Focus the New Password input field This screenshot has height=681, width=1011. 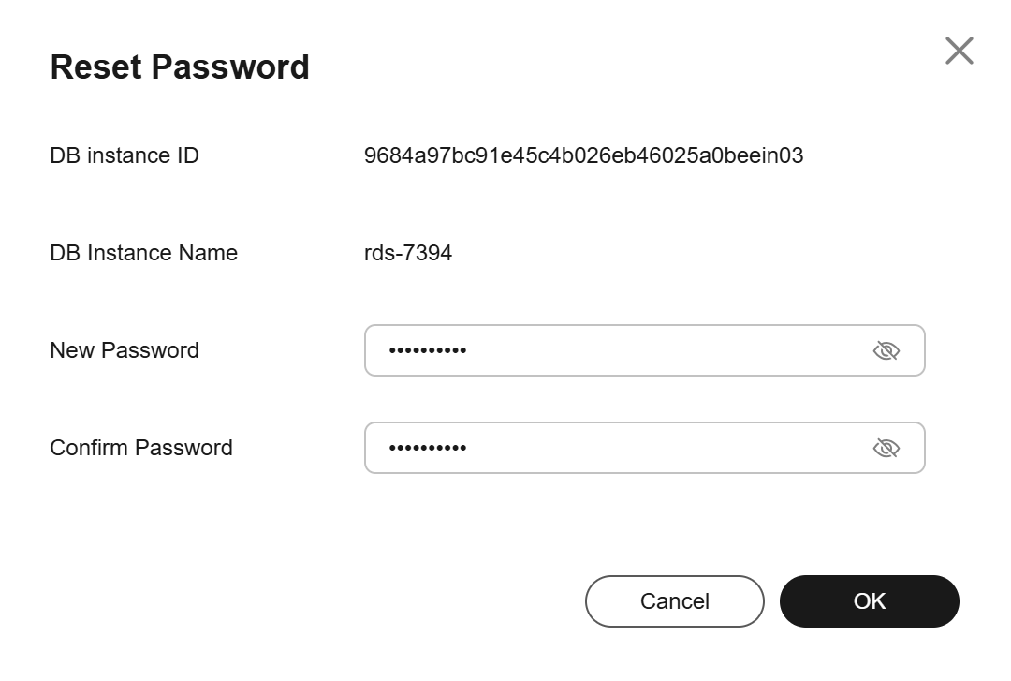[645, 350]
